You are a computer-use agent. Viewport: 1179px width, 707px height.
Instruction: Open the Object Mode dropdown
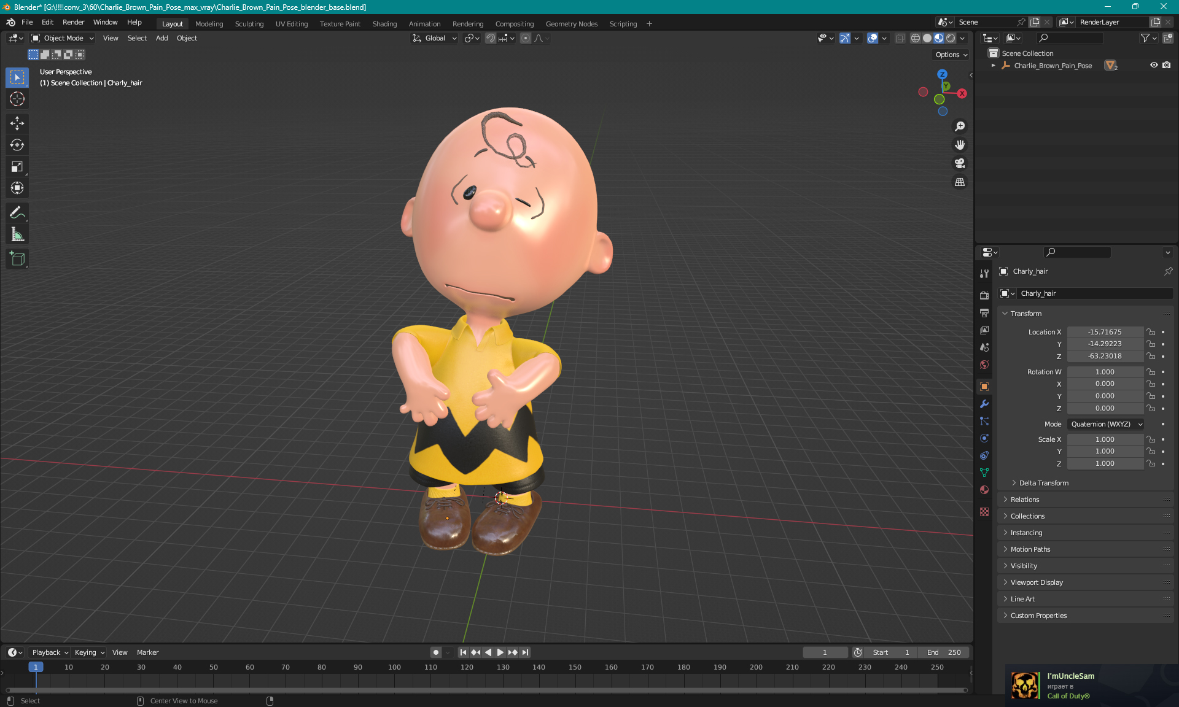[x=63, y=38]
